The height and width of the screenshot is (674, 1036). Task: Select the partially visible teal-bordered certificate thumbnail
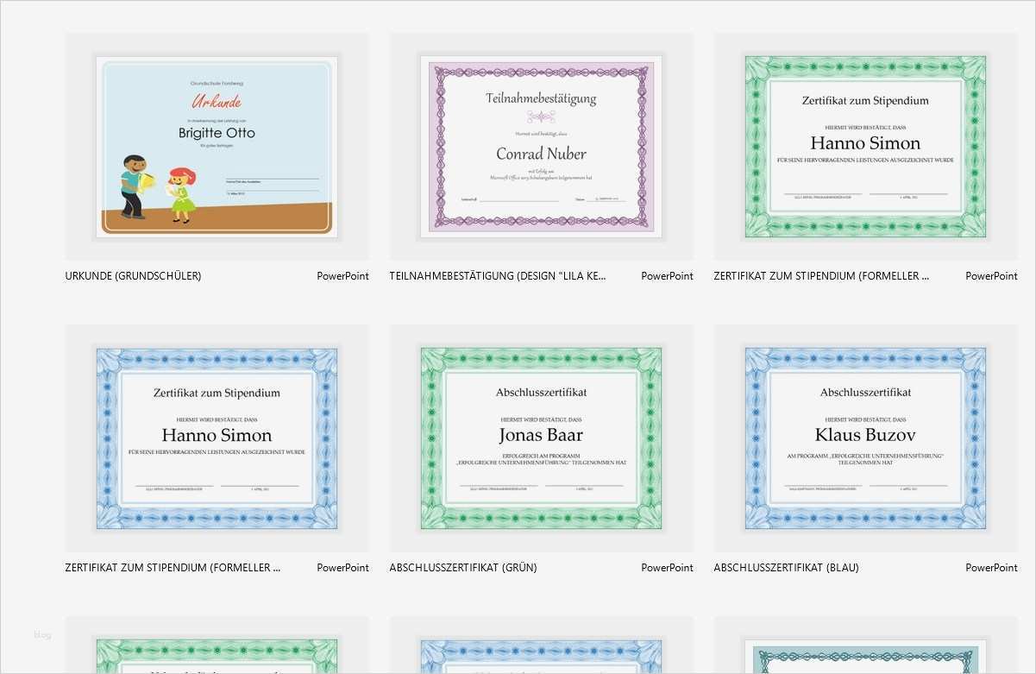click(865, 657)
